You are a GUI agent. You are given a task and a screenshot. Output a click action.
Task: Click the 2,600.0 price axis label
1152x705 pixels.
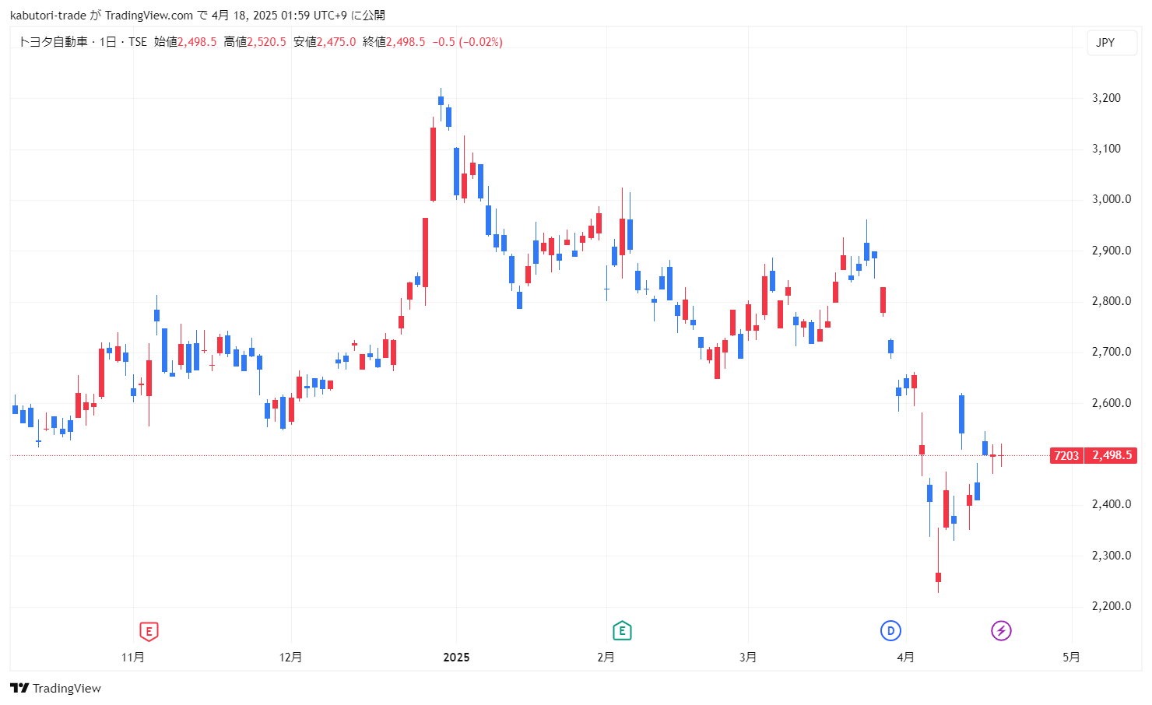pos(1112,403)
